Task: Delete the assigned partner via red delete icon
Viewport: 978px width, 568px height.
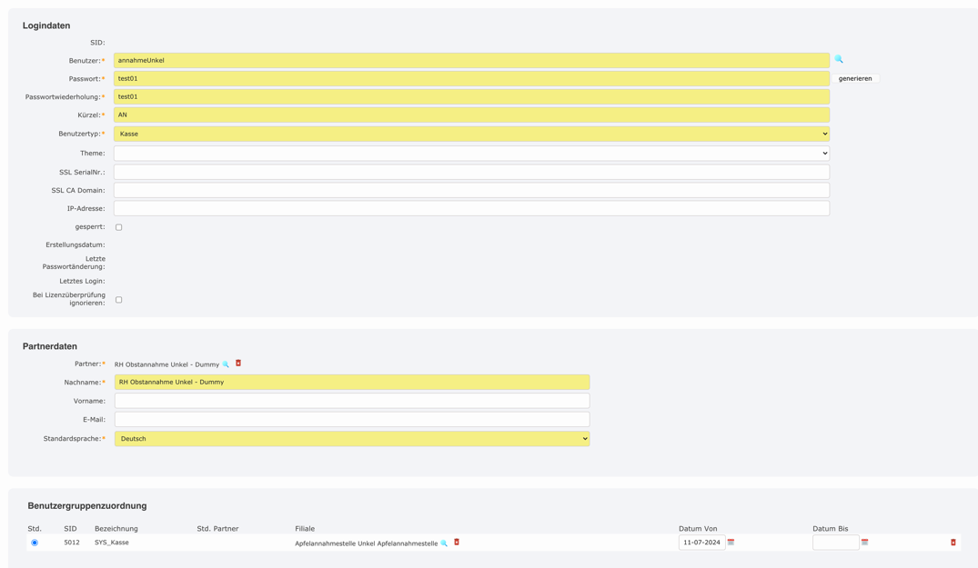Action: (x=238, y=363)
